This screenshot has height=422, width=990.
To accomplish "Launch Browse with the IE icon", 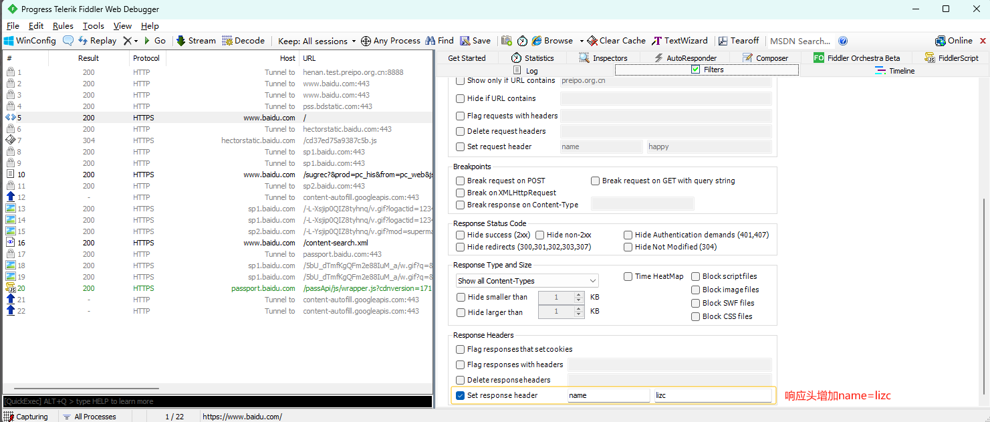I will click(x=552, y=41).
